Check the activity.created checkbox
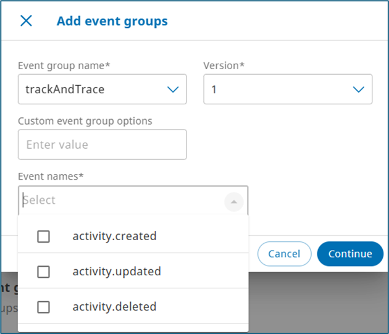 tap(43, 236)
